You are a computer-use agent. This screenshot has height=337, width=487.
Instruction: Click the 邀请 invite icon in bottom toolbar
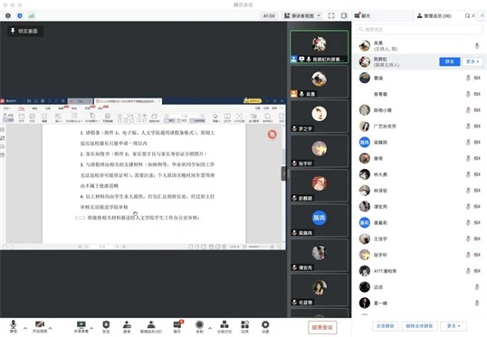tap(127, 327)
